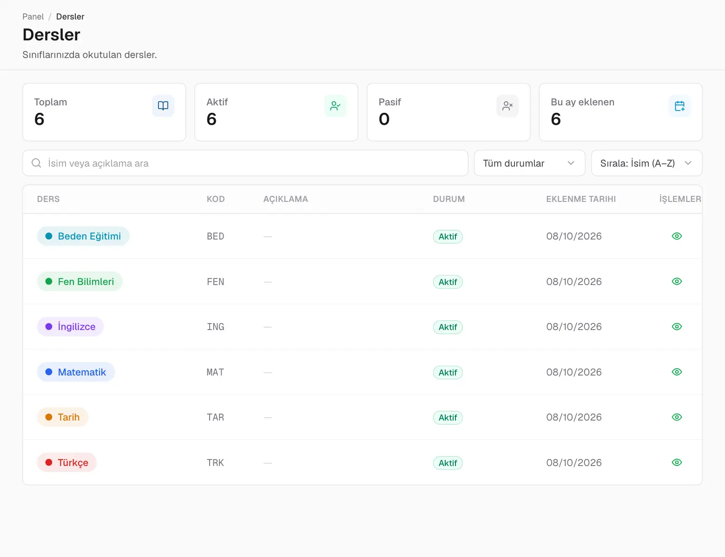
Task: Click the Toplam summary card label
Action: click(51, 102)
